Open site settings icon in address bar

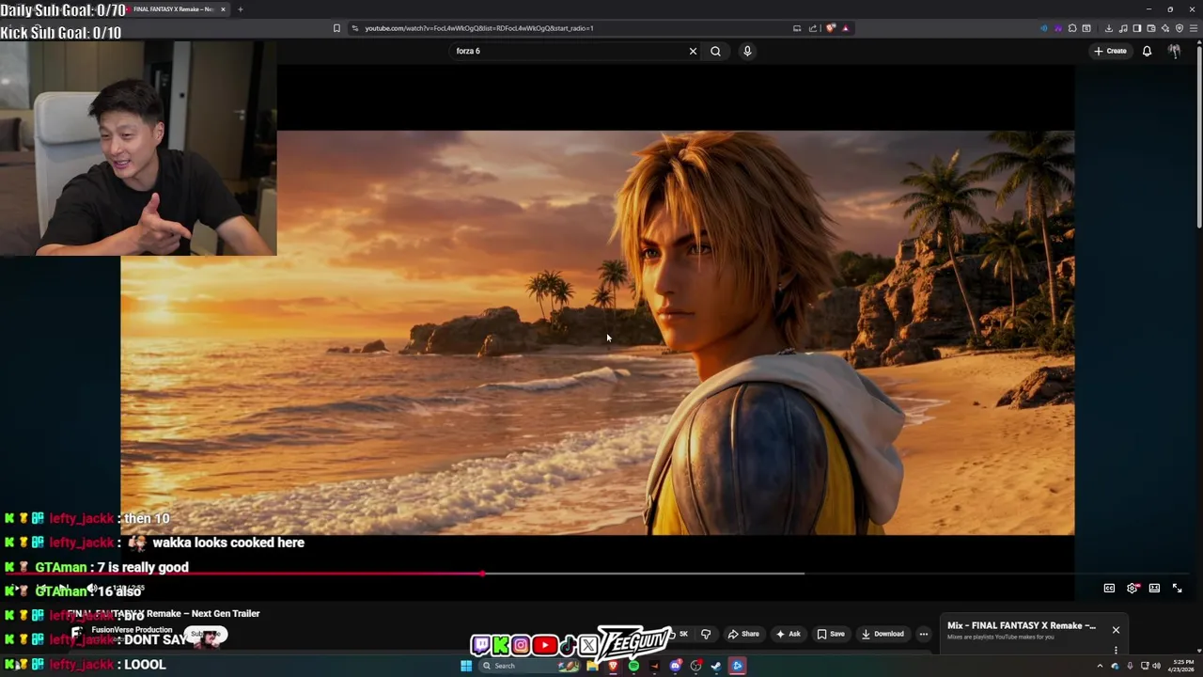[354, 28]
